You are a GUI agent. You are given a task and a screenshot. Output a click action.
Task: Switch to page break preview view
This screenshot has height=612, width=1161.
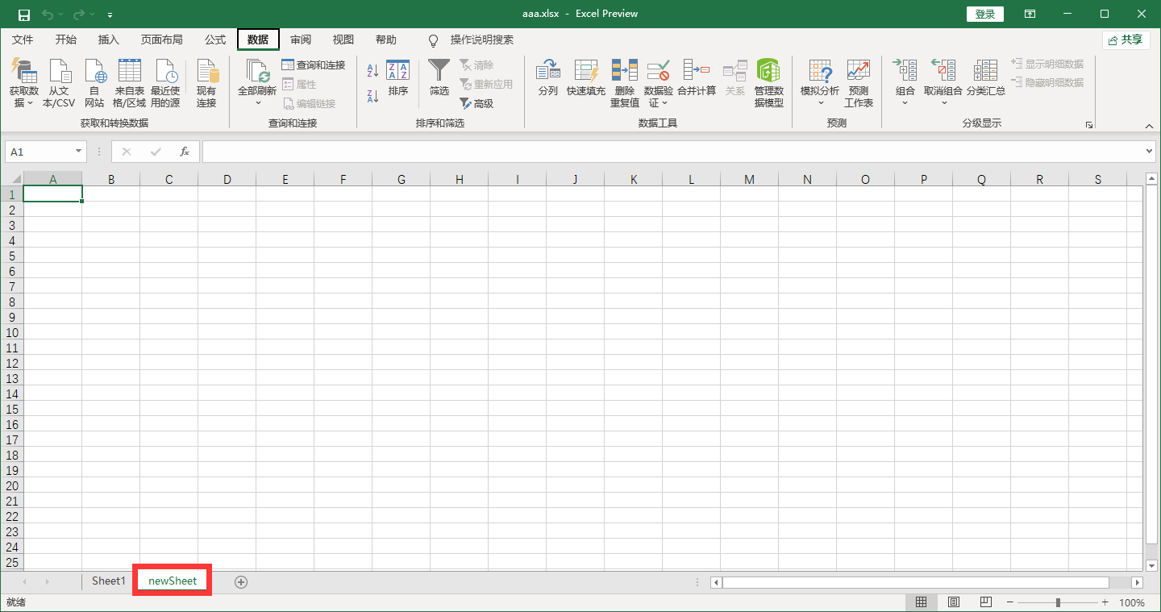click(x=985, y=602)
